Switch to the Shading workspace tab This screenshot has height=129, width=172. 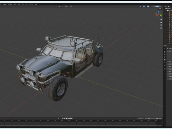[x=15, y=4]
